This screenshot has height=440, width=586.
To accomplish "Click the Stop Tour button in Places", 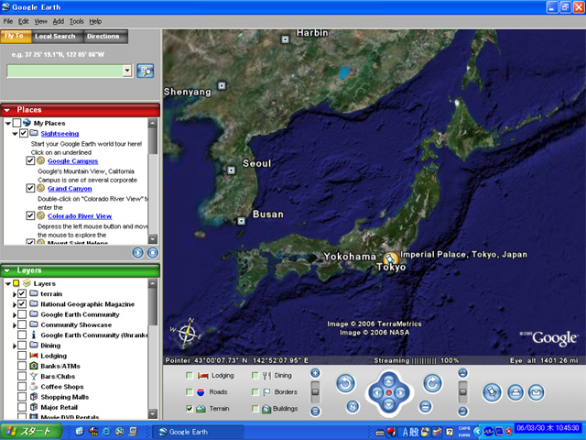I will [x=153, y=253].
